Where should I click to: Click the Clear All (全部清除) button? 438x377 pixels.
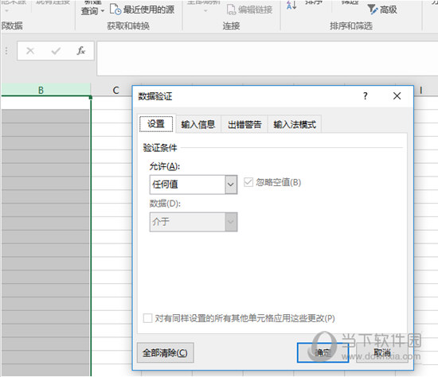coord(166,352)
